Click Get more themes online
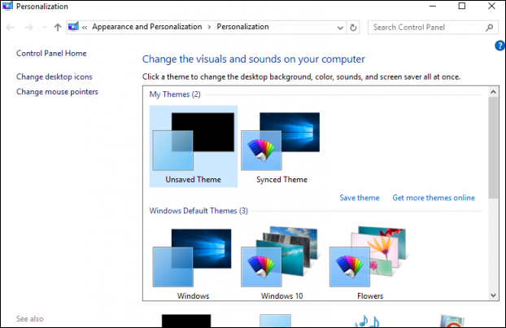Image resolution: width=506 pixels, height=328 pixels. [x=434, y=198]
